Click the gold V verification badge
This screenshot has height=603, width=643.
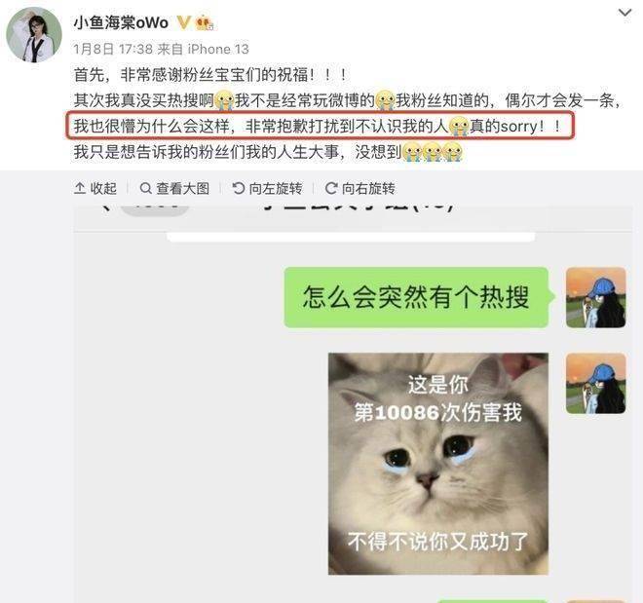point(183,22)
